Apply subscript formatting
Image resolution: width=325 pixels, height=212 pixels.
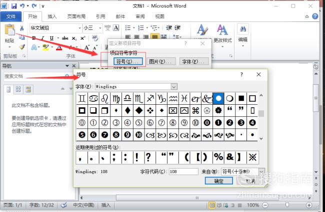tap(74, 38)
